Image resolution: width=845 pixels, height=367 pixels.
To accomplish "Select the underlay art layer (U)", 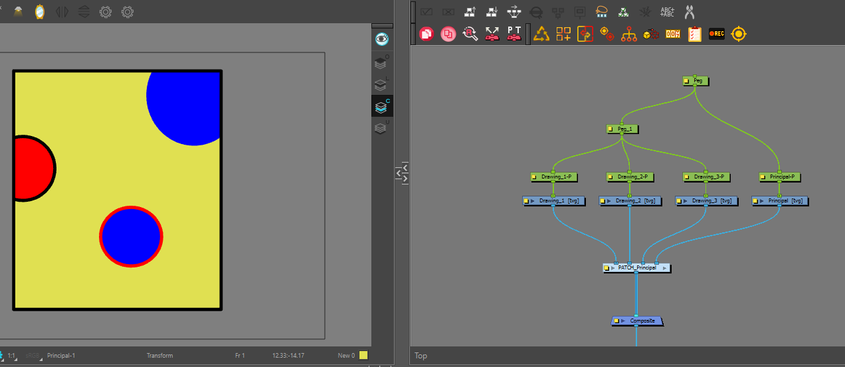I will click(381, 128).
